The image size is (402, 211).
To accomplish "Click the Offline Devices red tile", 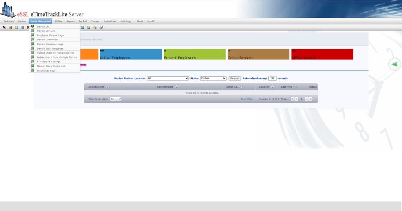I will (322, 54).
